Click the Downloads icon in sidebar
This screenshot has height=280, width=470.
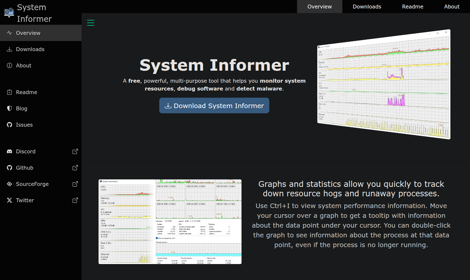click(9, 49)
